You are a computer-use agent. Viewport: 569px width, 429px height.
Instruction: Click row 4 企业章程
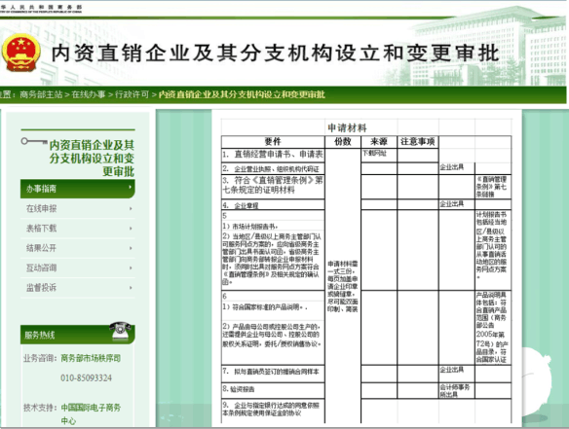click(x=273, y=205)
